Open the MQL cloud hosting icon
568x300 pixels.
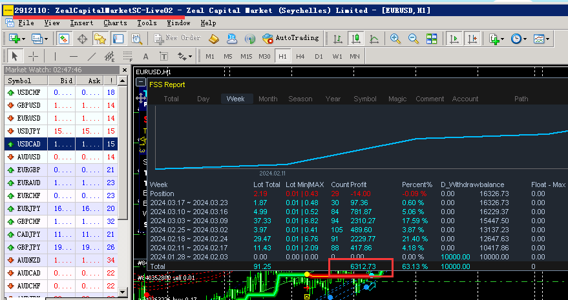click(x=232, y=38)
